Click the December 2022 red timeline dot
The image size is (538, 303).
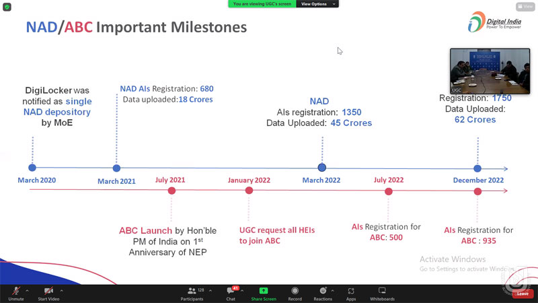[x=477, y=191]
